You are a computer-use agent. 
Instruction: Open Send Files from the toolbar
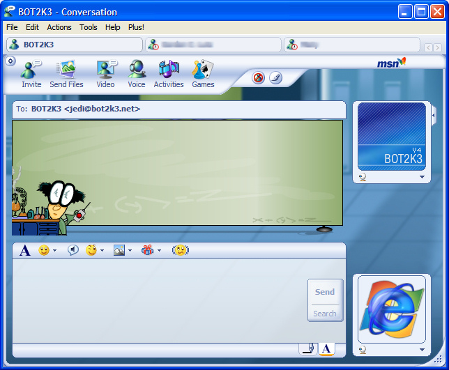point(66,74)
